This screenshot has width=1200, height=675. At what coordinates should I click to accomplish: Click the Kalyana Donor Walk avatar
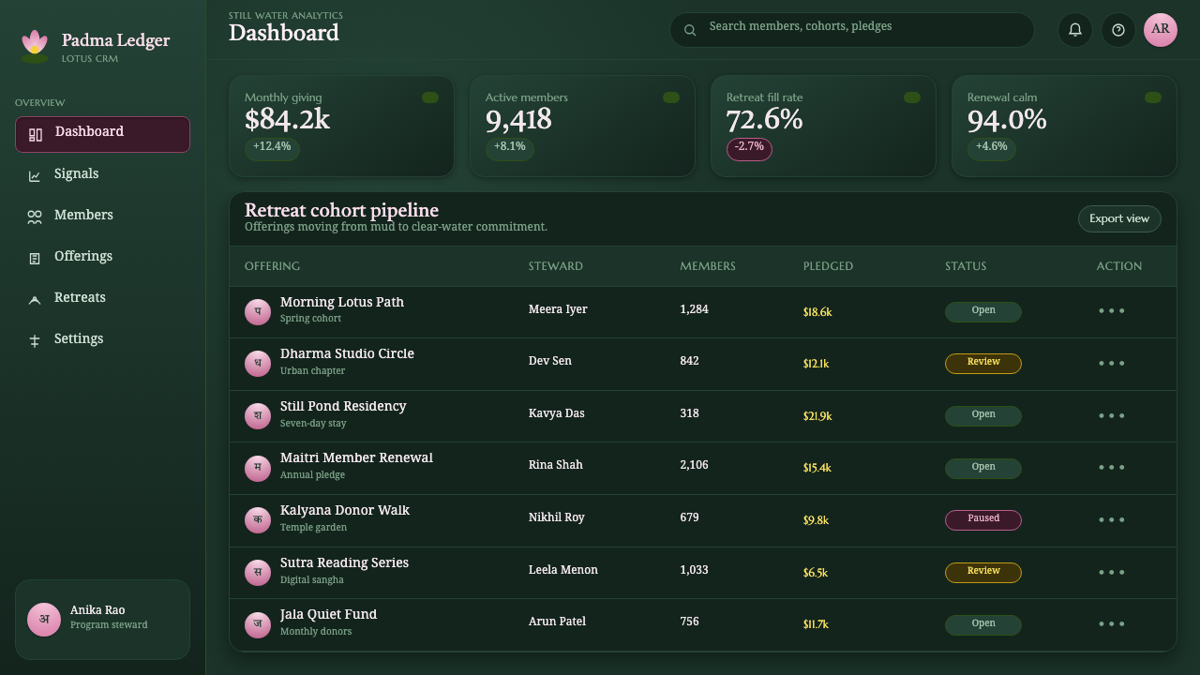point(258,520)
